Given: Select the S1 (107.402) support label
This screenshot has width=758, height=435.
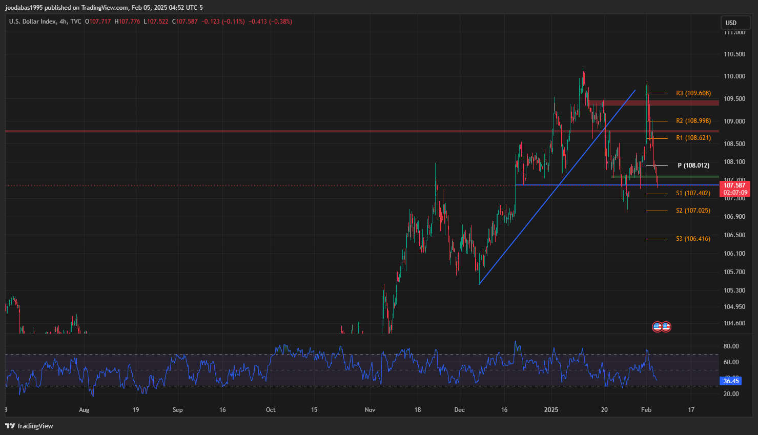Looking at the screenshot, I should (693, 193).
